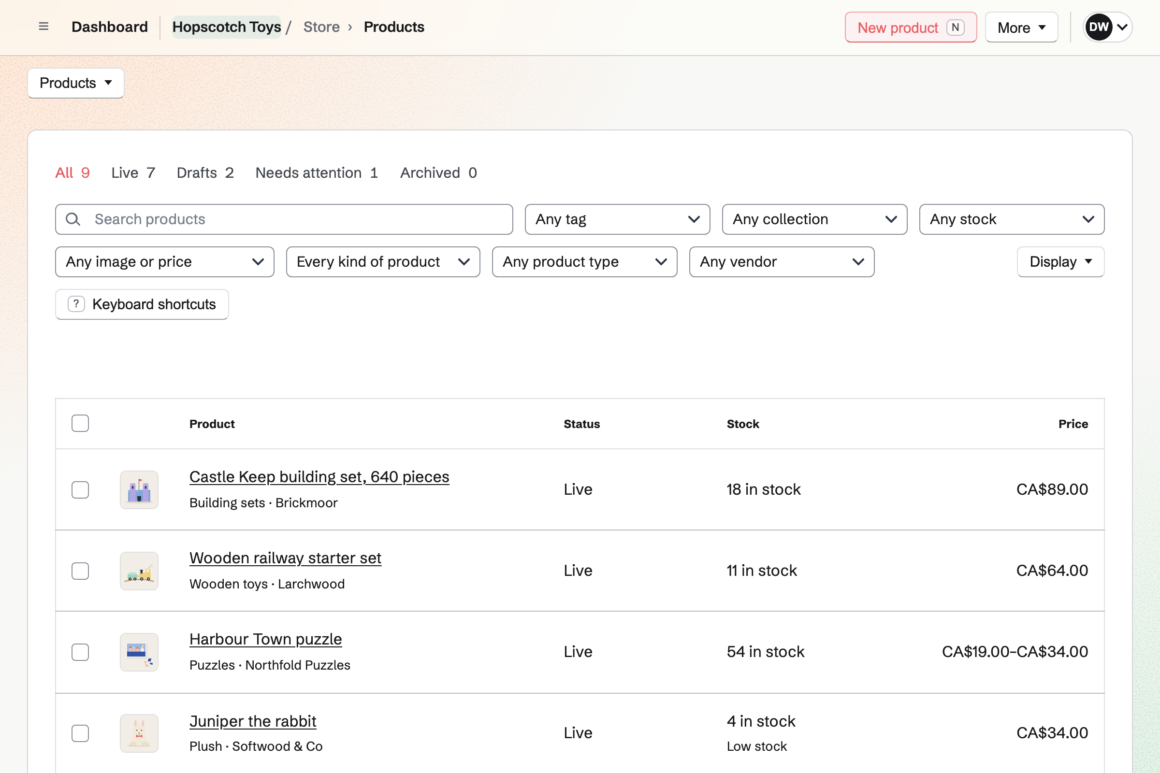Open the Wooden railway starter set link
Image resolution: width=1160 pixels, height=773 pixels.
coord(285,558)
